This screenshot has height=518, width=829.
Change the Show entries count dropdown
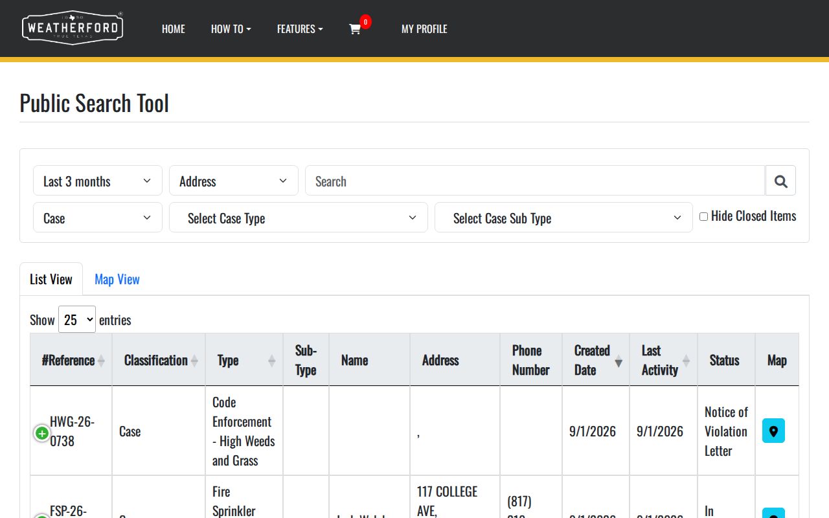[77, 319]
